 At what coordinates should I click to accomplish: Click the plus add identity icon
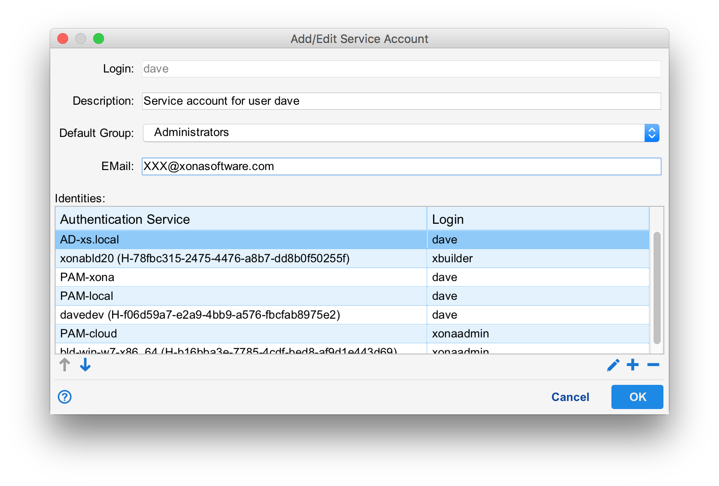[632, 365]
